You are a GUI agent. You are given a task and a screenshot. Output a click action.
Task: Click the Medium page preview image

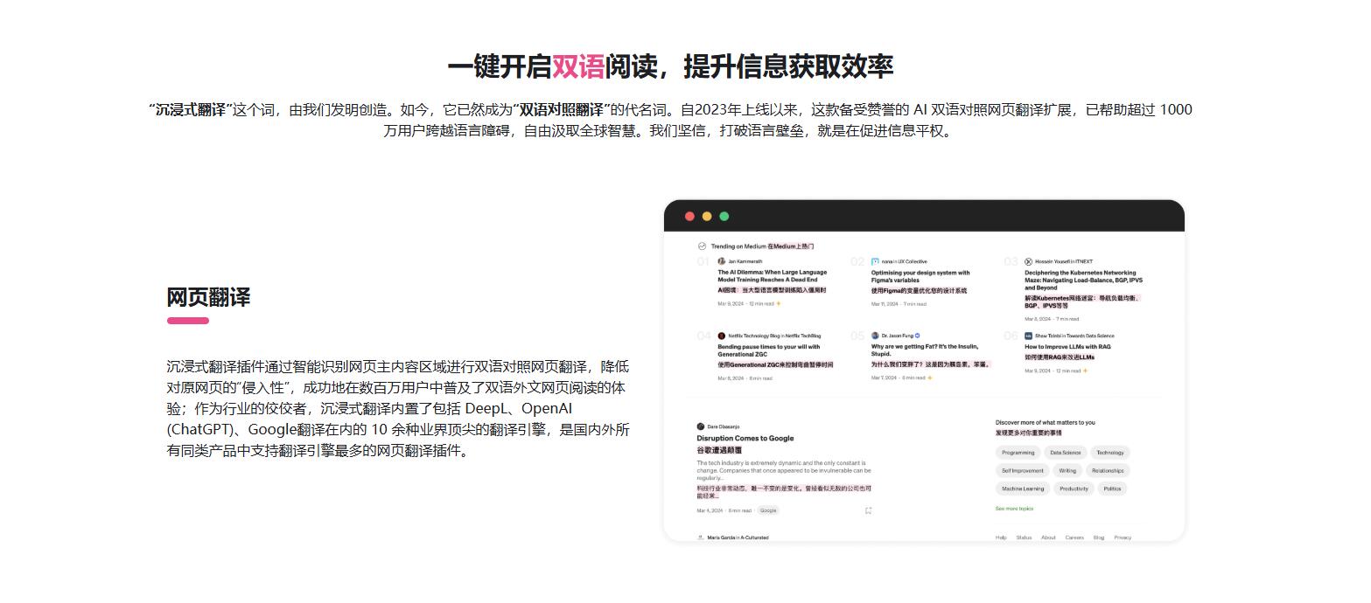click(x=924, y=371)
